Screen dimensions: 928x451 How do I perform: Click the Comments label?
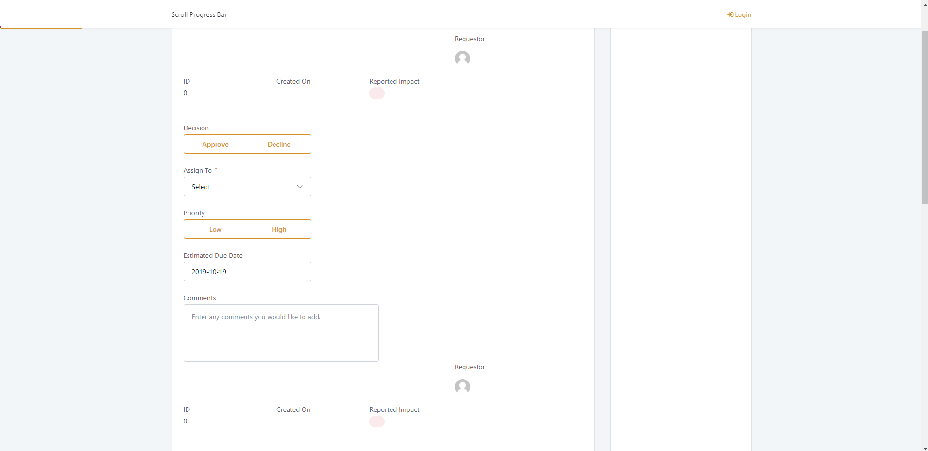click(200, 298)
